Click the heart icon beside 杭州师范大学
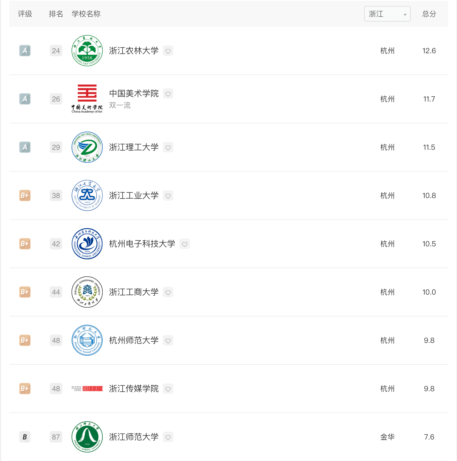 [x=168, y=341]
